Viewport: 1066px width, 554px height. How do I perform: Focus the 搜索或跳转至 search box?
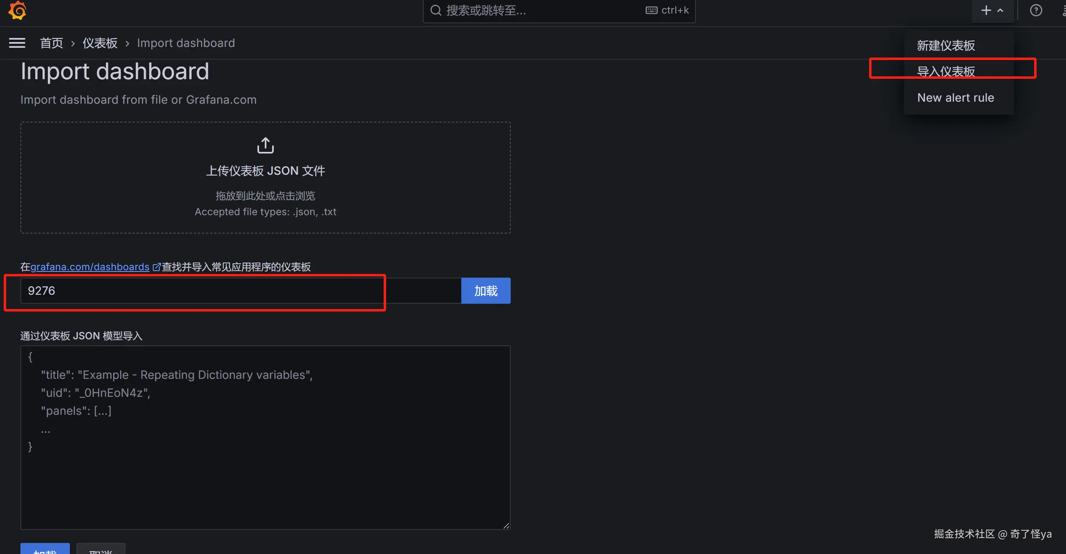coord(538,10)
